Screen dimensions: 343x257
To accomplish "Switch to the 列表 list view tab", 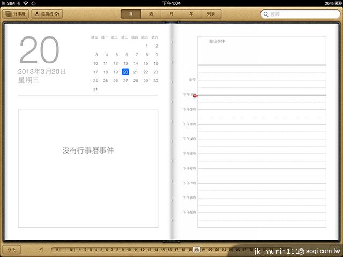I will pos(211,14).
